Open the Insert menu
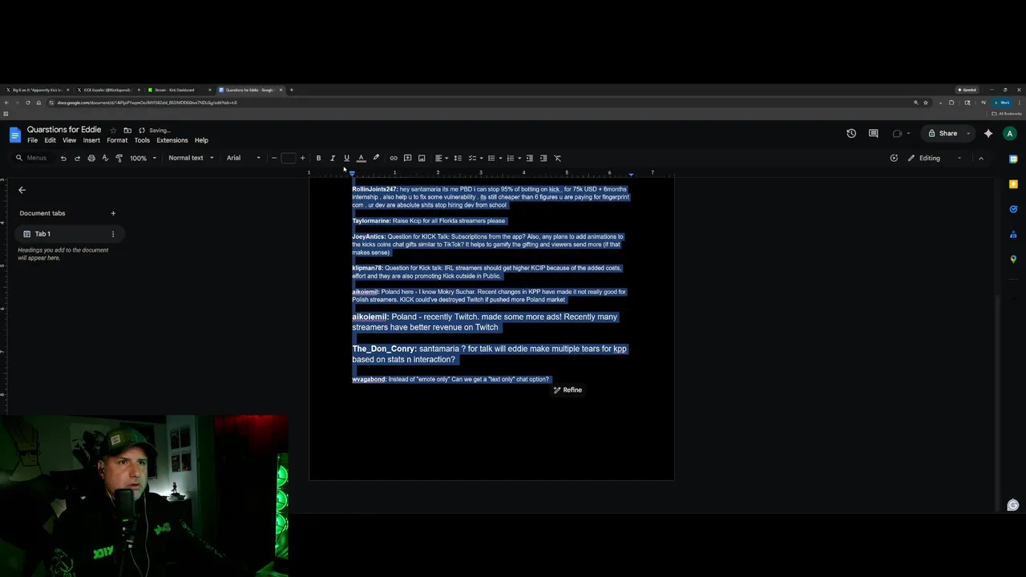This screenshot has height=577, width=1026. point(91,140)
